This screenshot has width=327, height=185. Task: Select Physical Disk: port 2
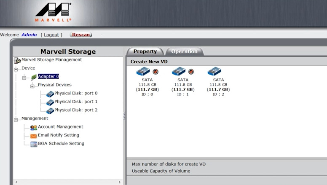76,110
